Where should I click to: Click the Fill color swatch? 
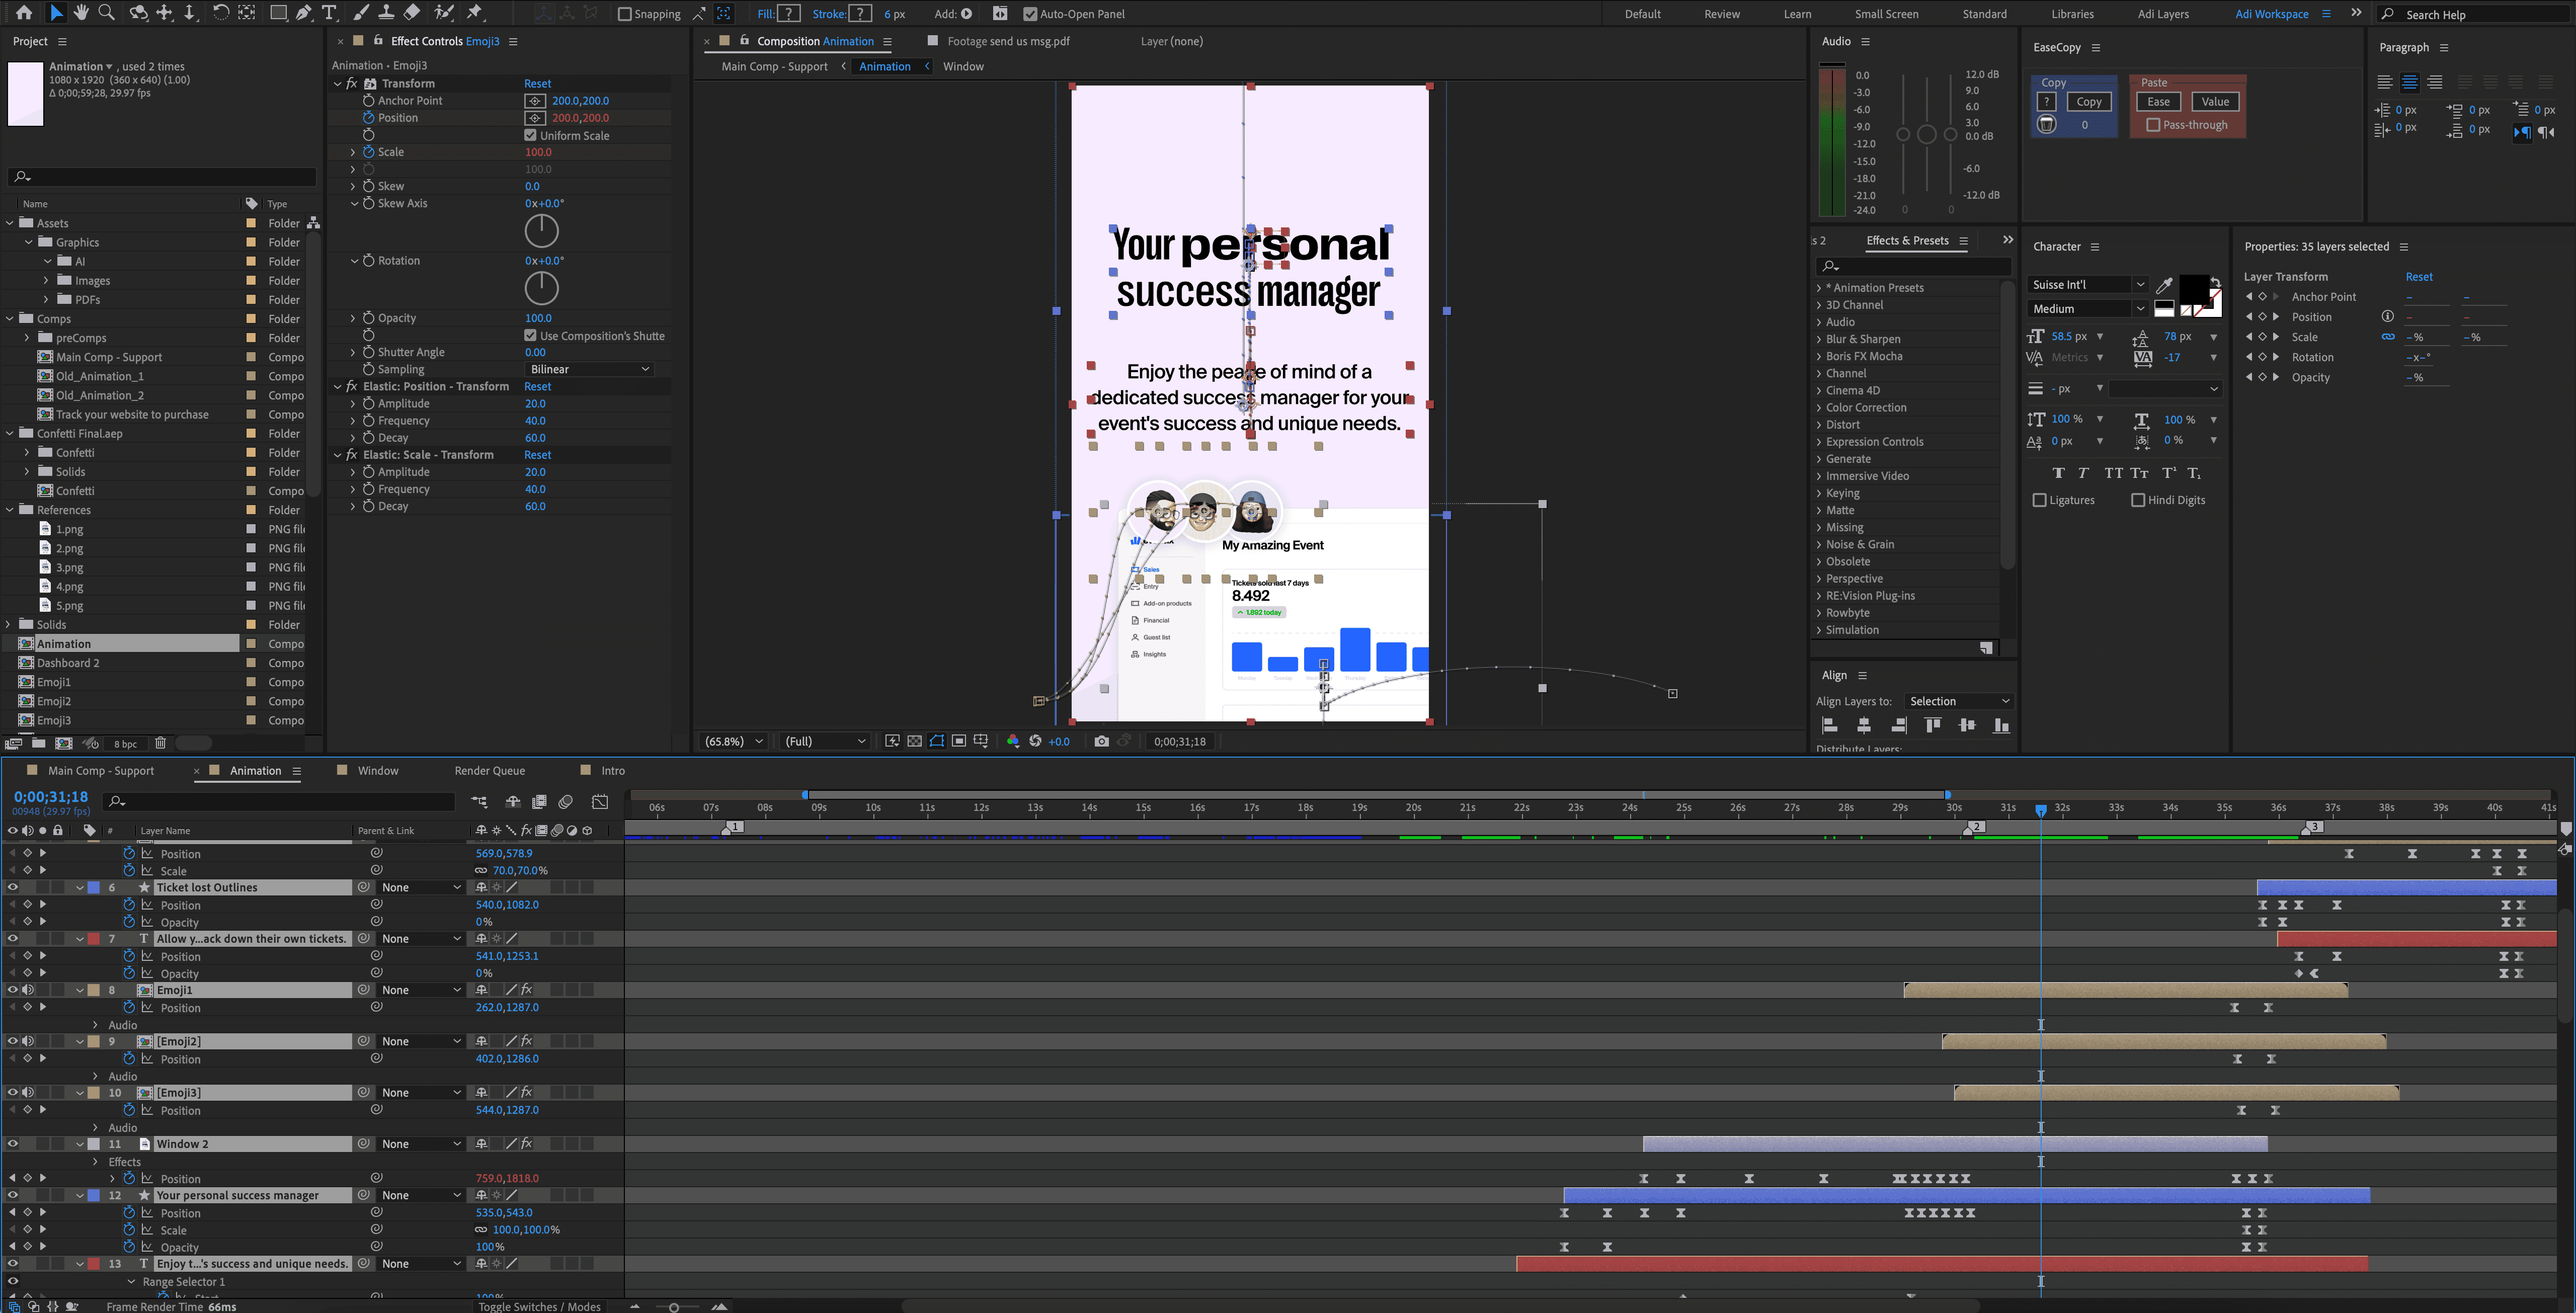click(x=789, y=14)
